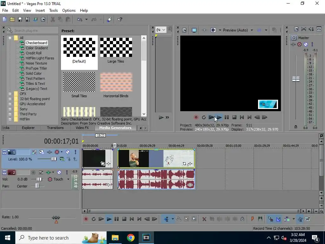This screenshot has height=244, width=325.
Task: Click Play in the preview transport
Action: (219, 118)
